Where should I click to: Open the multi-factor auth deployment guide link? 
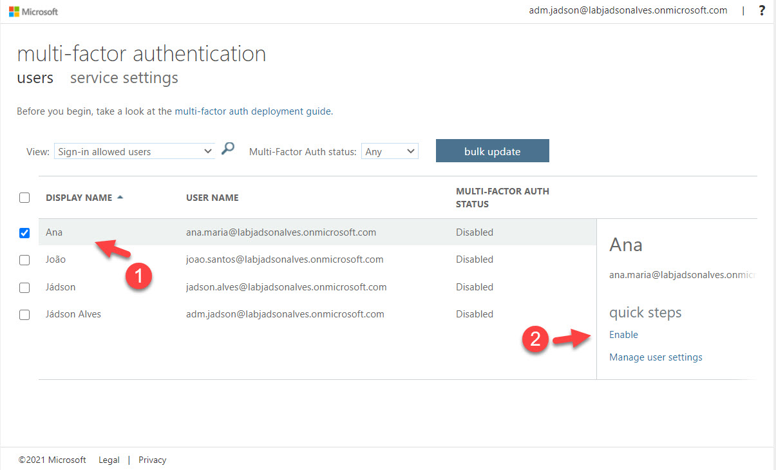tap(253, 111)
